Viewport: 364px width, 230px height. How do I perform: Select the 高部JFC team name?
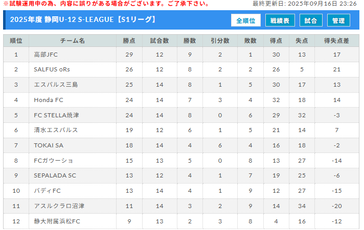(45, 55)
